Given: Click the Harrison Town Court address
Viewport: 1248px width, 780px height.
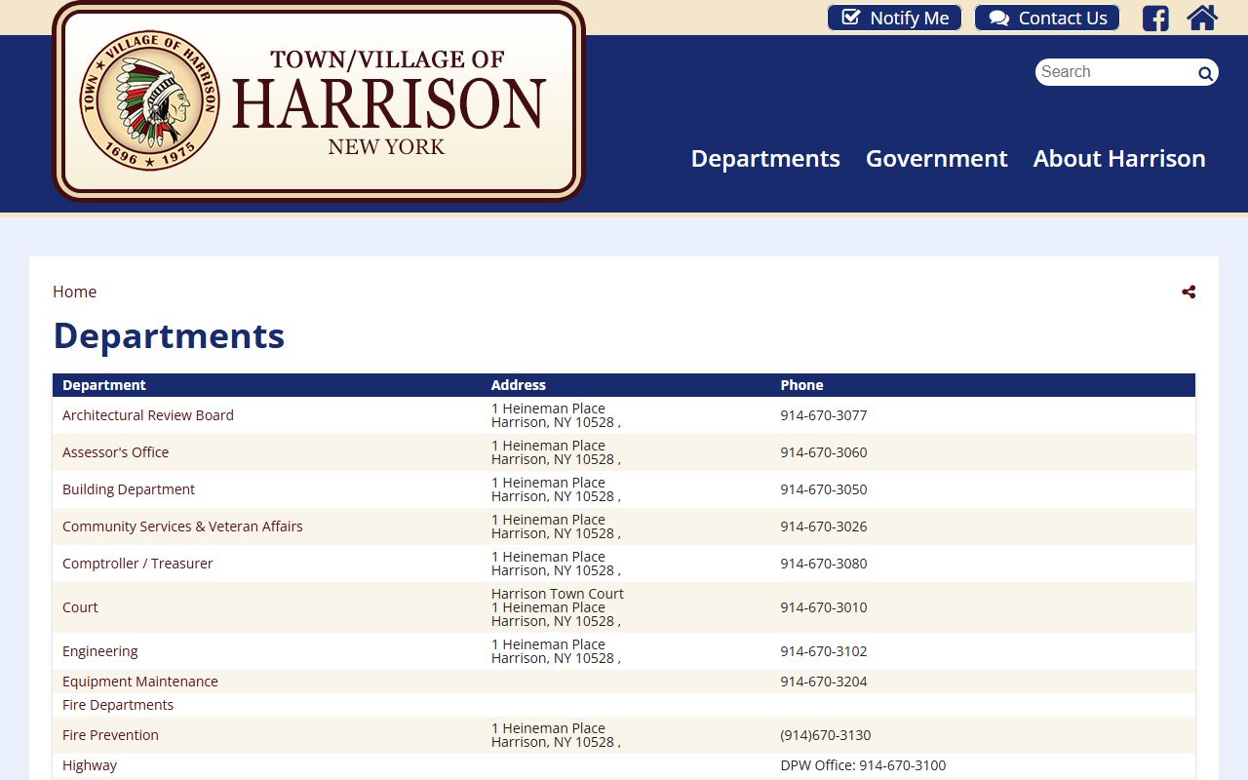Looking at the screenshot, I should click(558, 607).
